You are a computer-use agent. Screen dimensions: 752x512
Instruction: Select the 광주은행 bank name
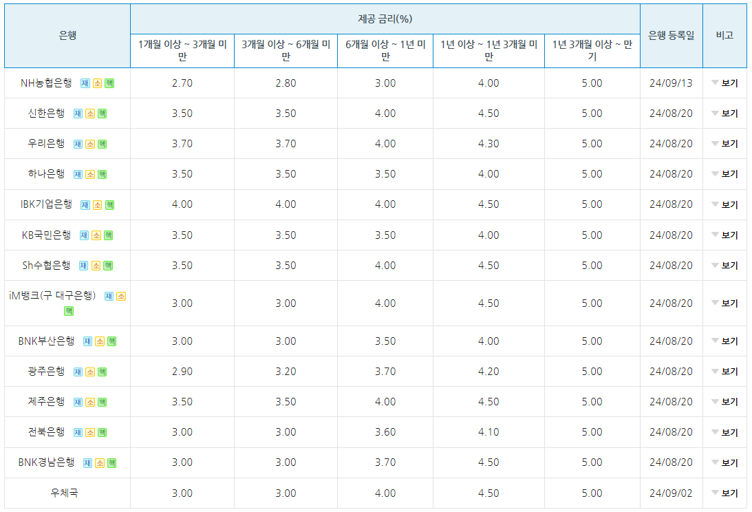pos(46,371)
